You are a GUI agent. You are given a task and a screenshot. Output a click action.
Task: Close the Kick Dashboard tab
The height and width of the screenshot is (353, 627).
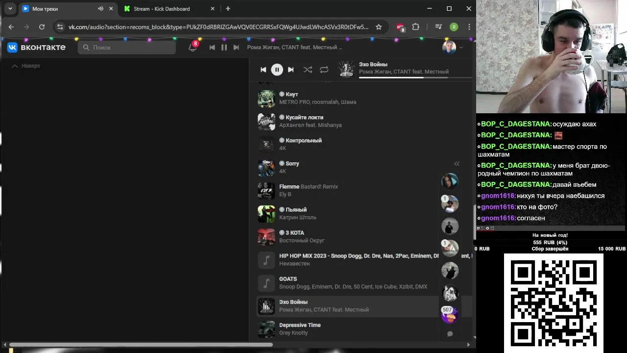tap(213, 9)
